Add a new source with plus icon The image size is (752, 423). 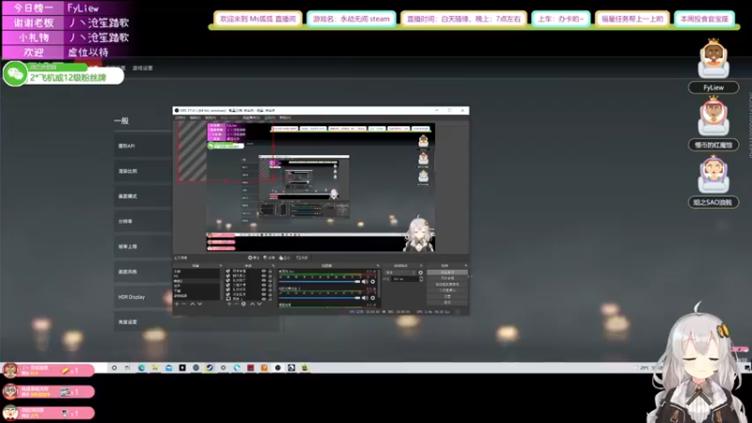click(228, 304)
